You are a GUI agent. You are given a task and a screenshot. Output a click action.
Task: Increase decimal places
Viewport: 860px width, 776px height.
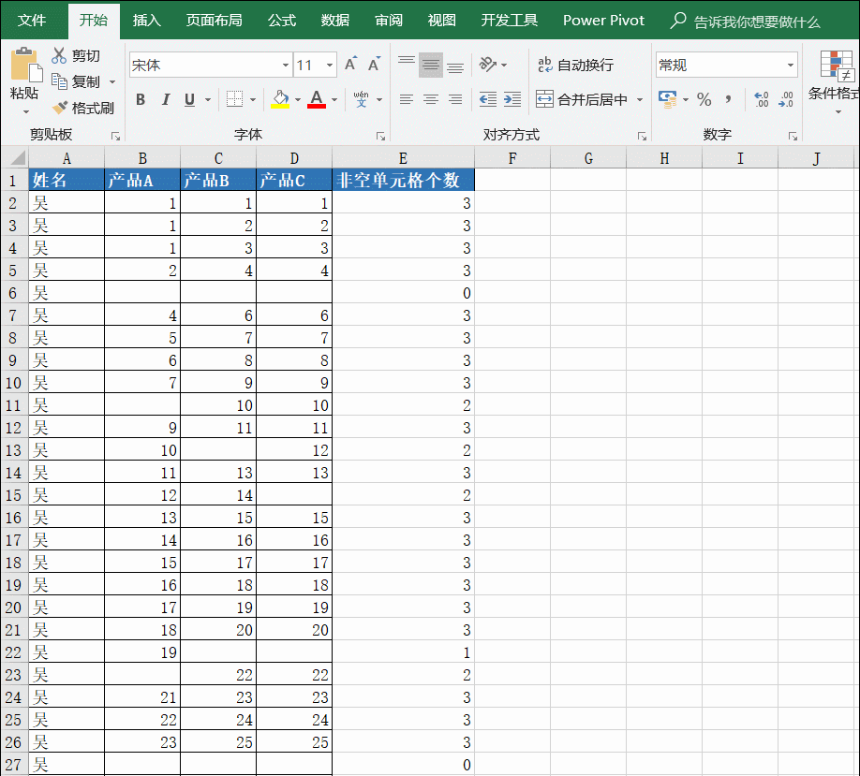pyautogui.click(x=762, y=99)
